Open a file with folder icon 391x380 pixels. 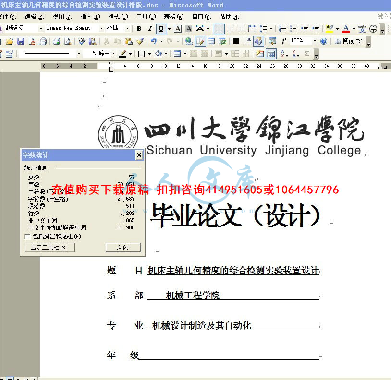[x=10, y=41]
